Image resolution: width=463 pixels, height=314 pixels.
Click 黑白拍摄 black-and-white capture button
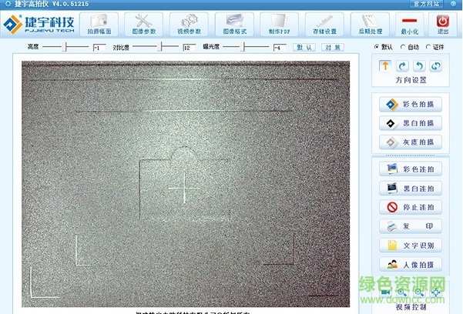(411, 123)
